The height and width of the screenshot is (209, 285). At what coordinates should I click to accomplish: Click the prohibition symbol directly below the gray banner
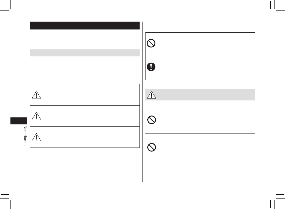(x=151, y=120)
